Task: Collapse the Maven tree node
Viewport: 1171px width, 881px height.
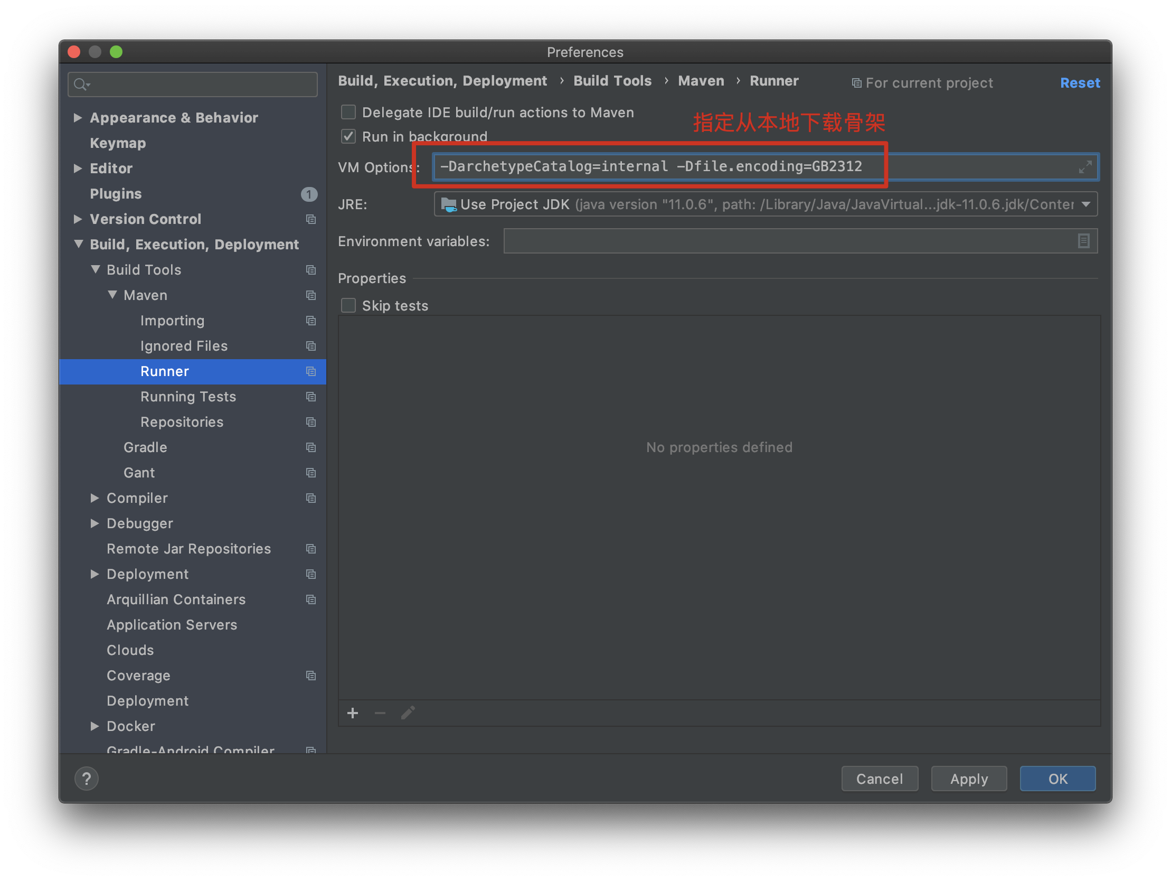Action: [x=112, y=295]
